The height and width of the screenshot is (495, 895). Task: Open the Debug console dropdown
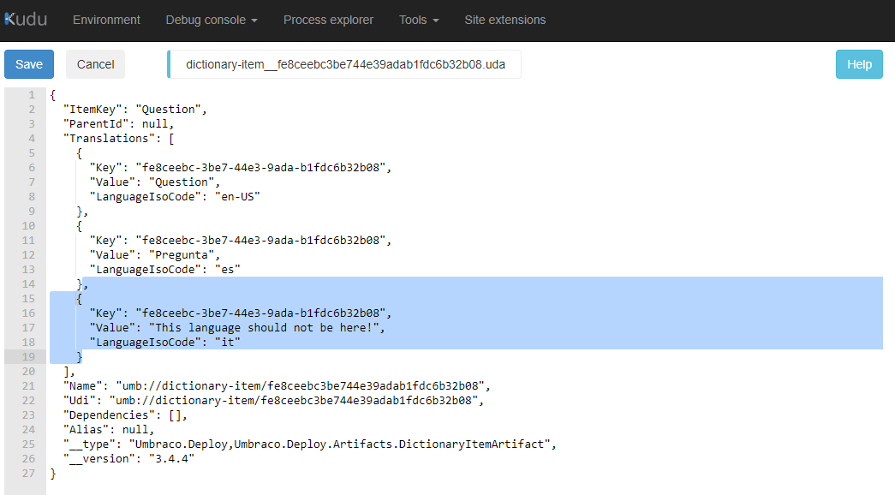[x=211, y=19]
